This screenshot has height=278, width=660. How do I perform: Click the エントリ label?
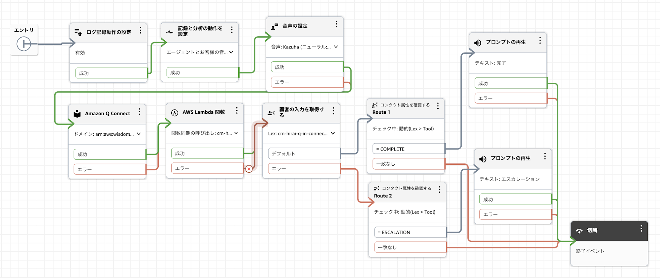[24, 30]
